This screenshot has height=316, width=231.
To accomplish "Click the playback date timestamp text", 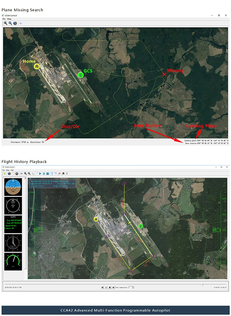I will pyautogui.click(x=13, y=287).
